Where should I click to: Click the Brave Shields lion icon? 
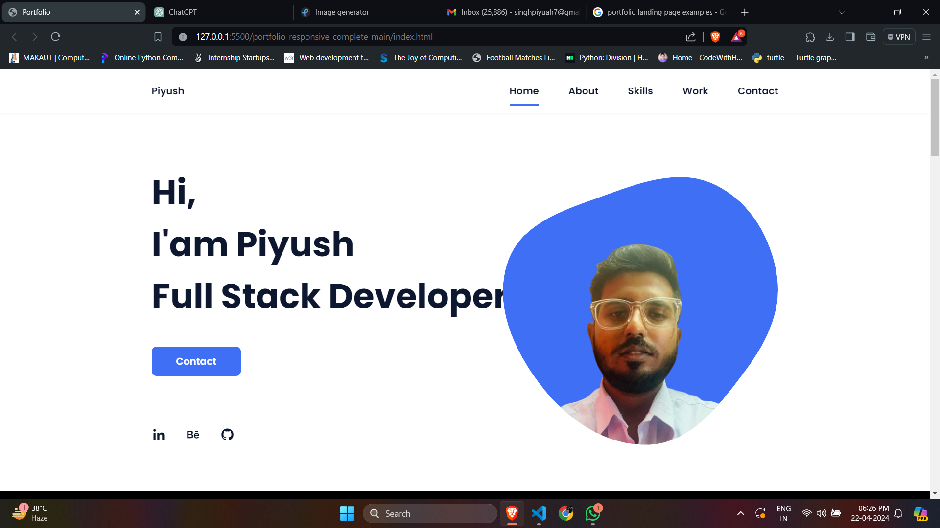[715, 37]
